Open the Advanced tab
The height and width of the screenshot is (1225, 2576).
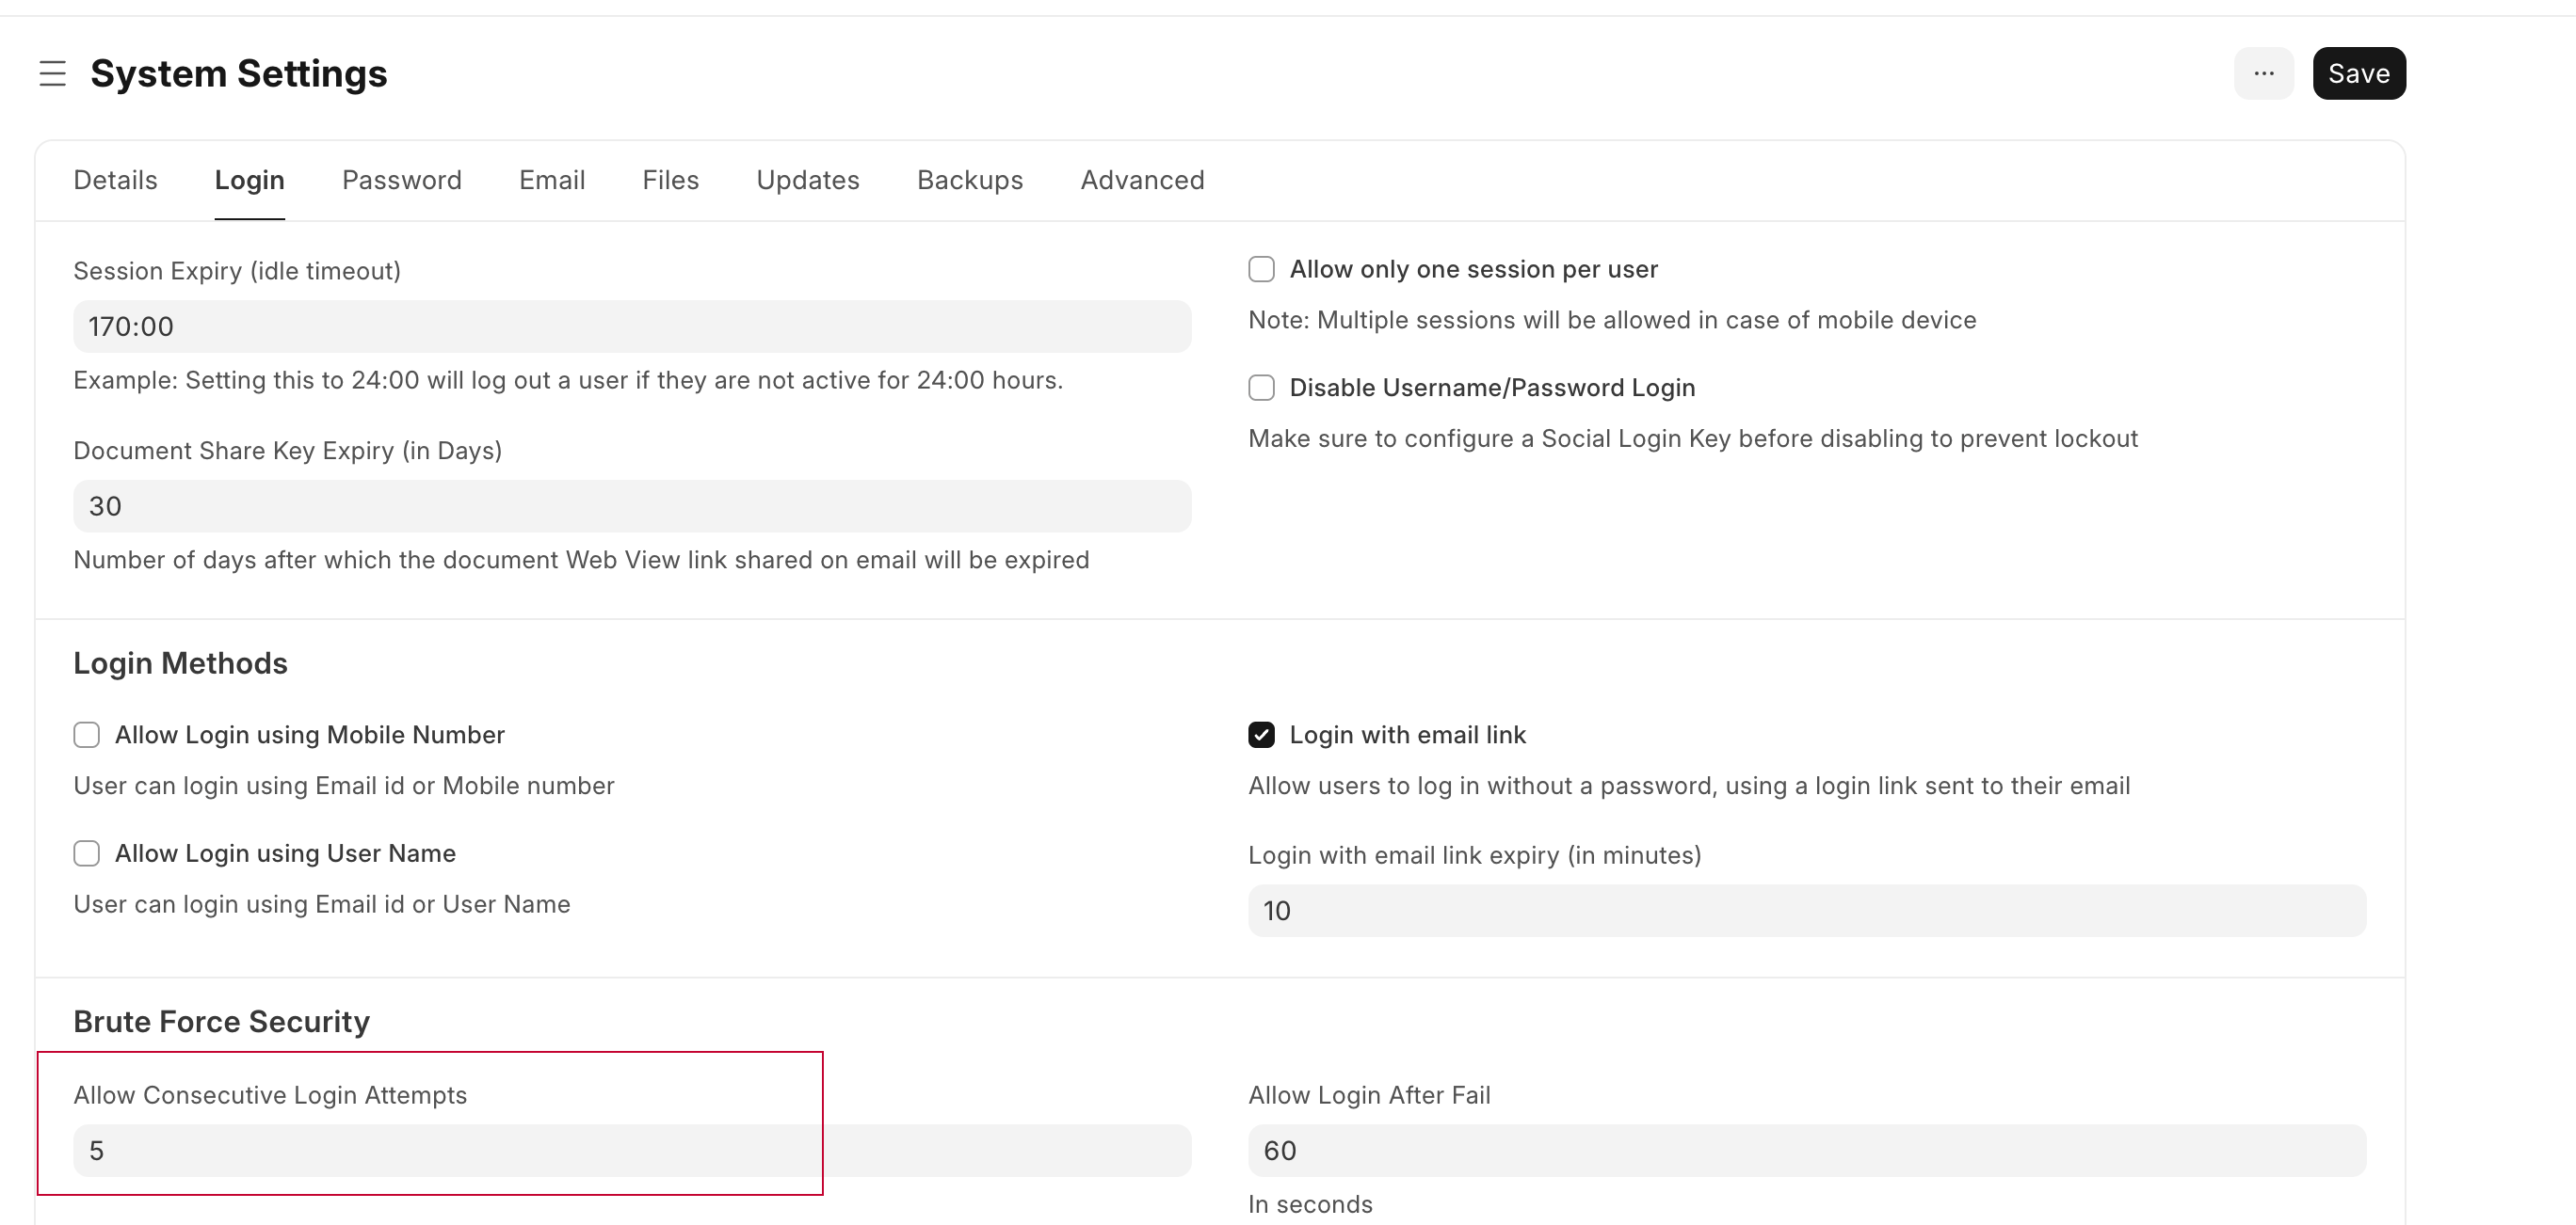tap(1142, 180)
